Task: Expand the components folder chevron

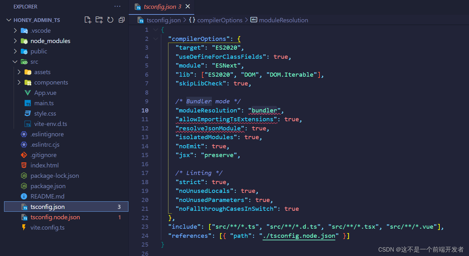Action: [x=19, y=82]
